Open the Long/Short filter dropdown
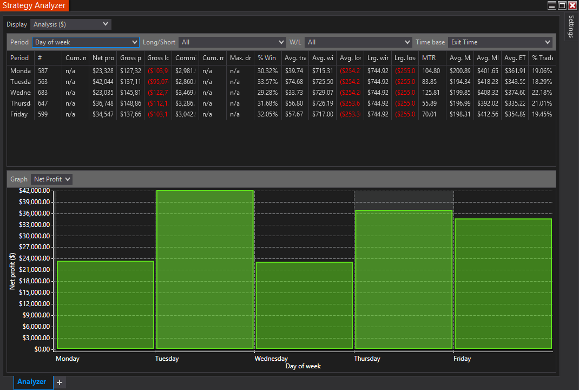This screenshot has height=390, width=579. click(232, 42)
